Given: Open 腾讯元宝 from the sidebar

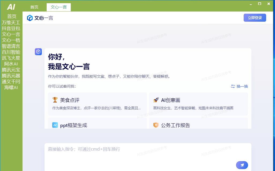Looking at the screenshot, I should (11, 70).
